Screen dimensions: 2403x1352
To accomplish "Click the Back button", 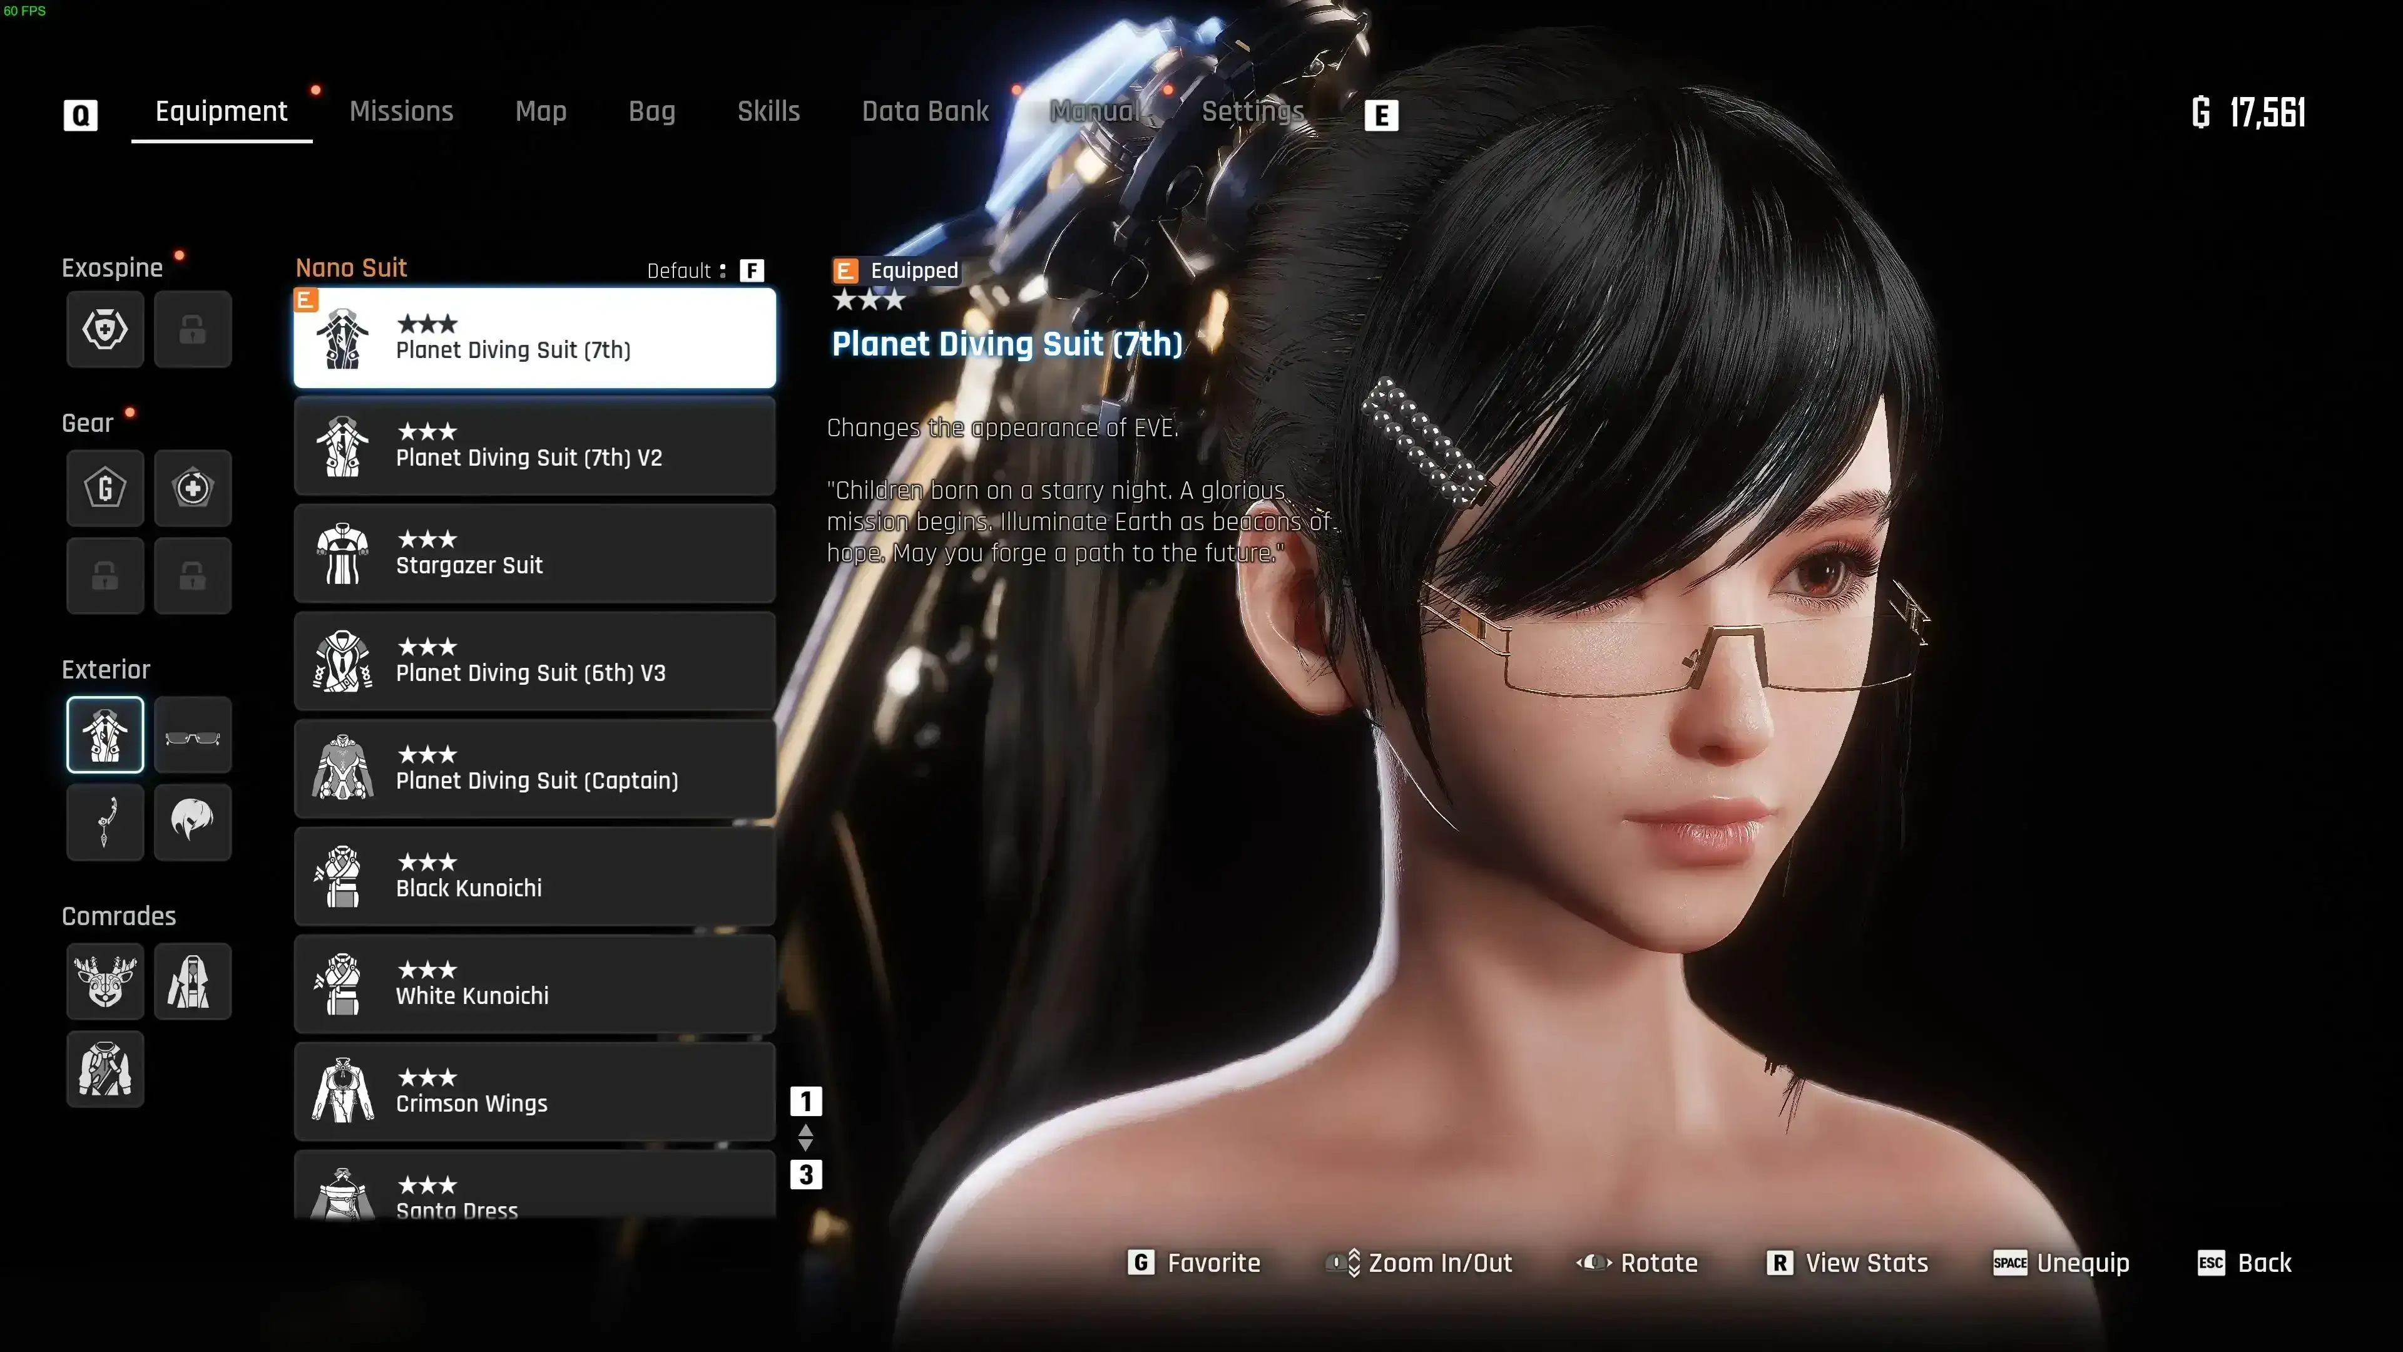I will coord(2265,1262).
